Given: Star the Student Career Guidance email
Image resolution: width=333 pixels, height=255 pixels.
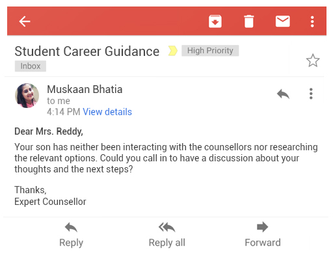Looking at the screenshot, I should 313,60.
